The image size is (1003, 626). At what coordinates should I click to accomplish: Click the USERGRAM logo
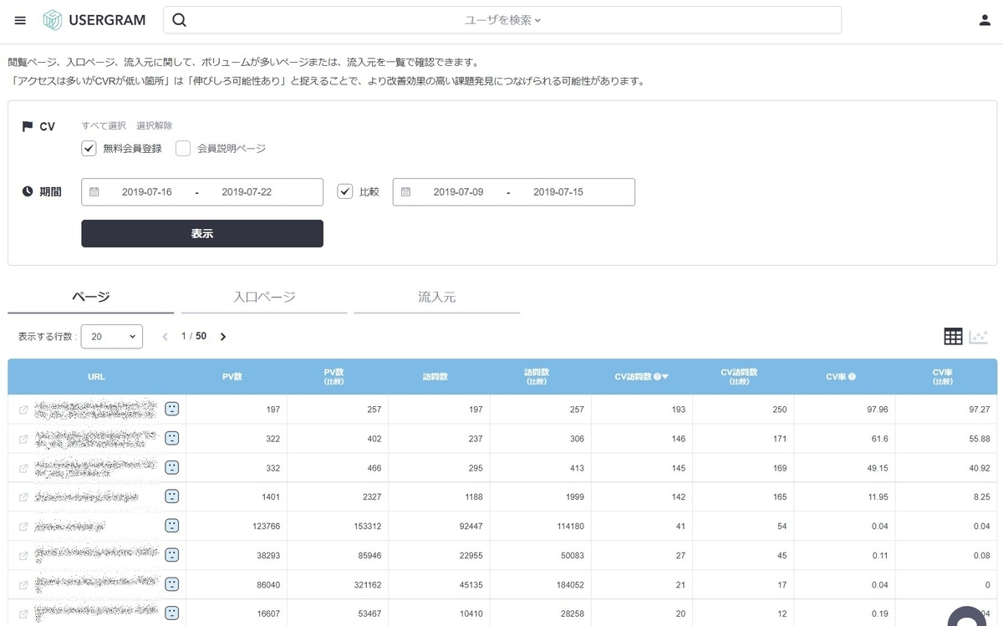click(94, 20)
